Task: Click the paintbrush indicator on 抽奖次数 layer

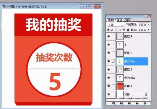Action: [x=114, y=61]
